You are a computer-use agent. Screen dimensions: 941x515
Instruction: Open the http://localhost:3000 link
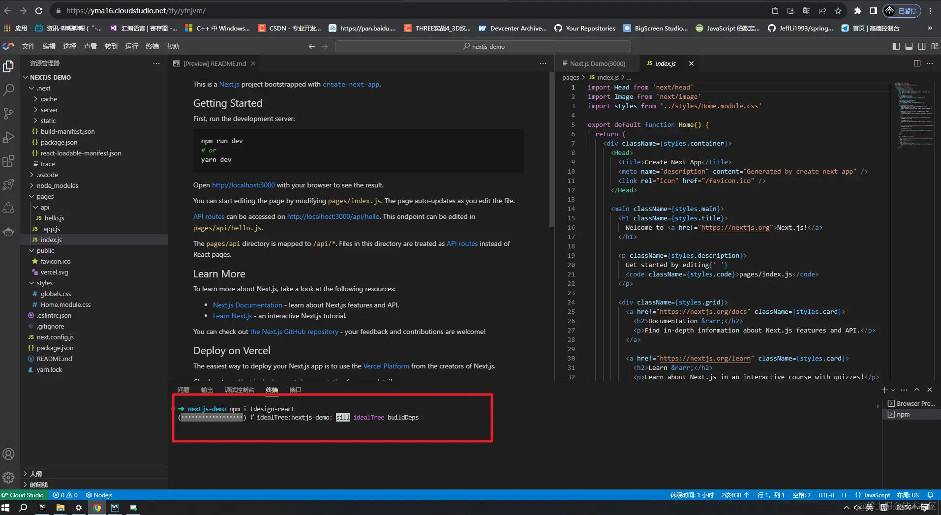[x=243, y=185]
